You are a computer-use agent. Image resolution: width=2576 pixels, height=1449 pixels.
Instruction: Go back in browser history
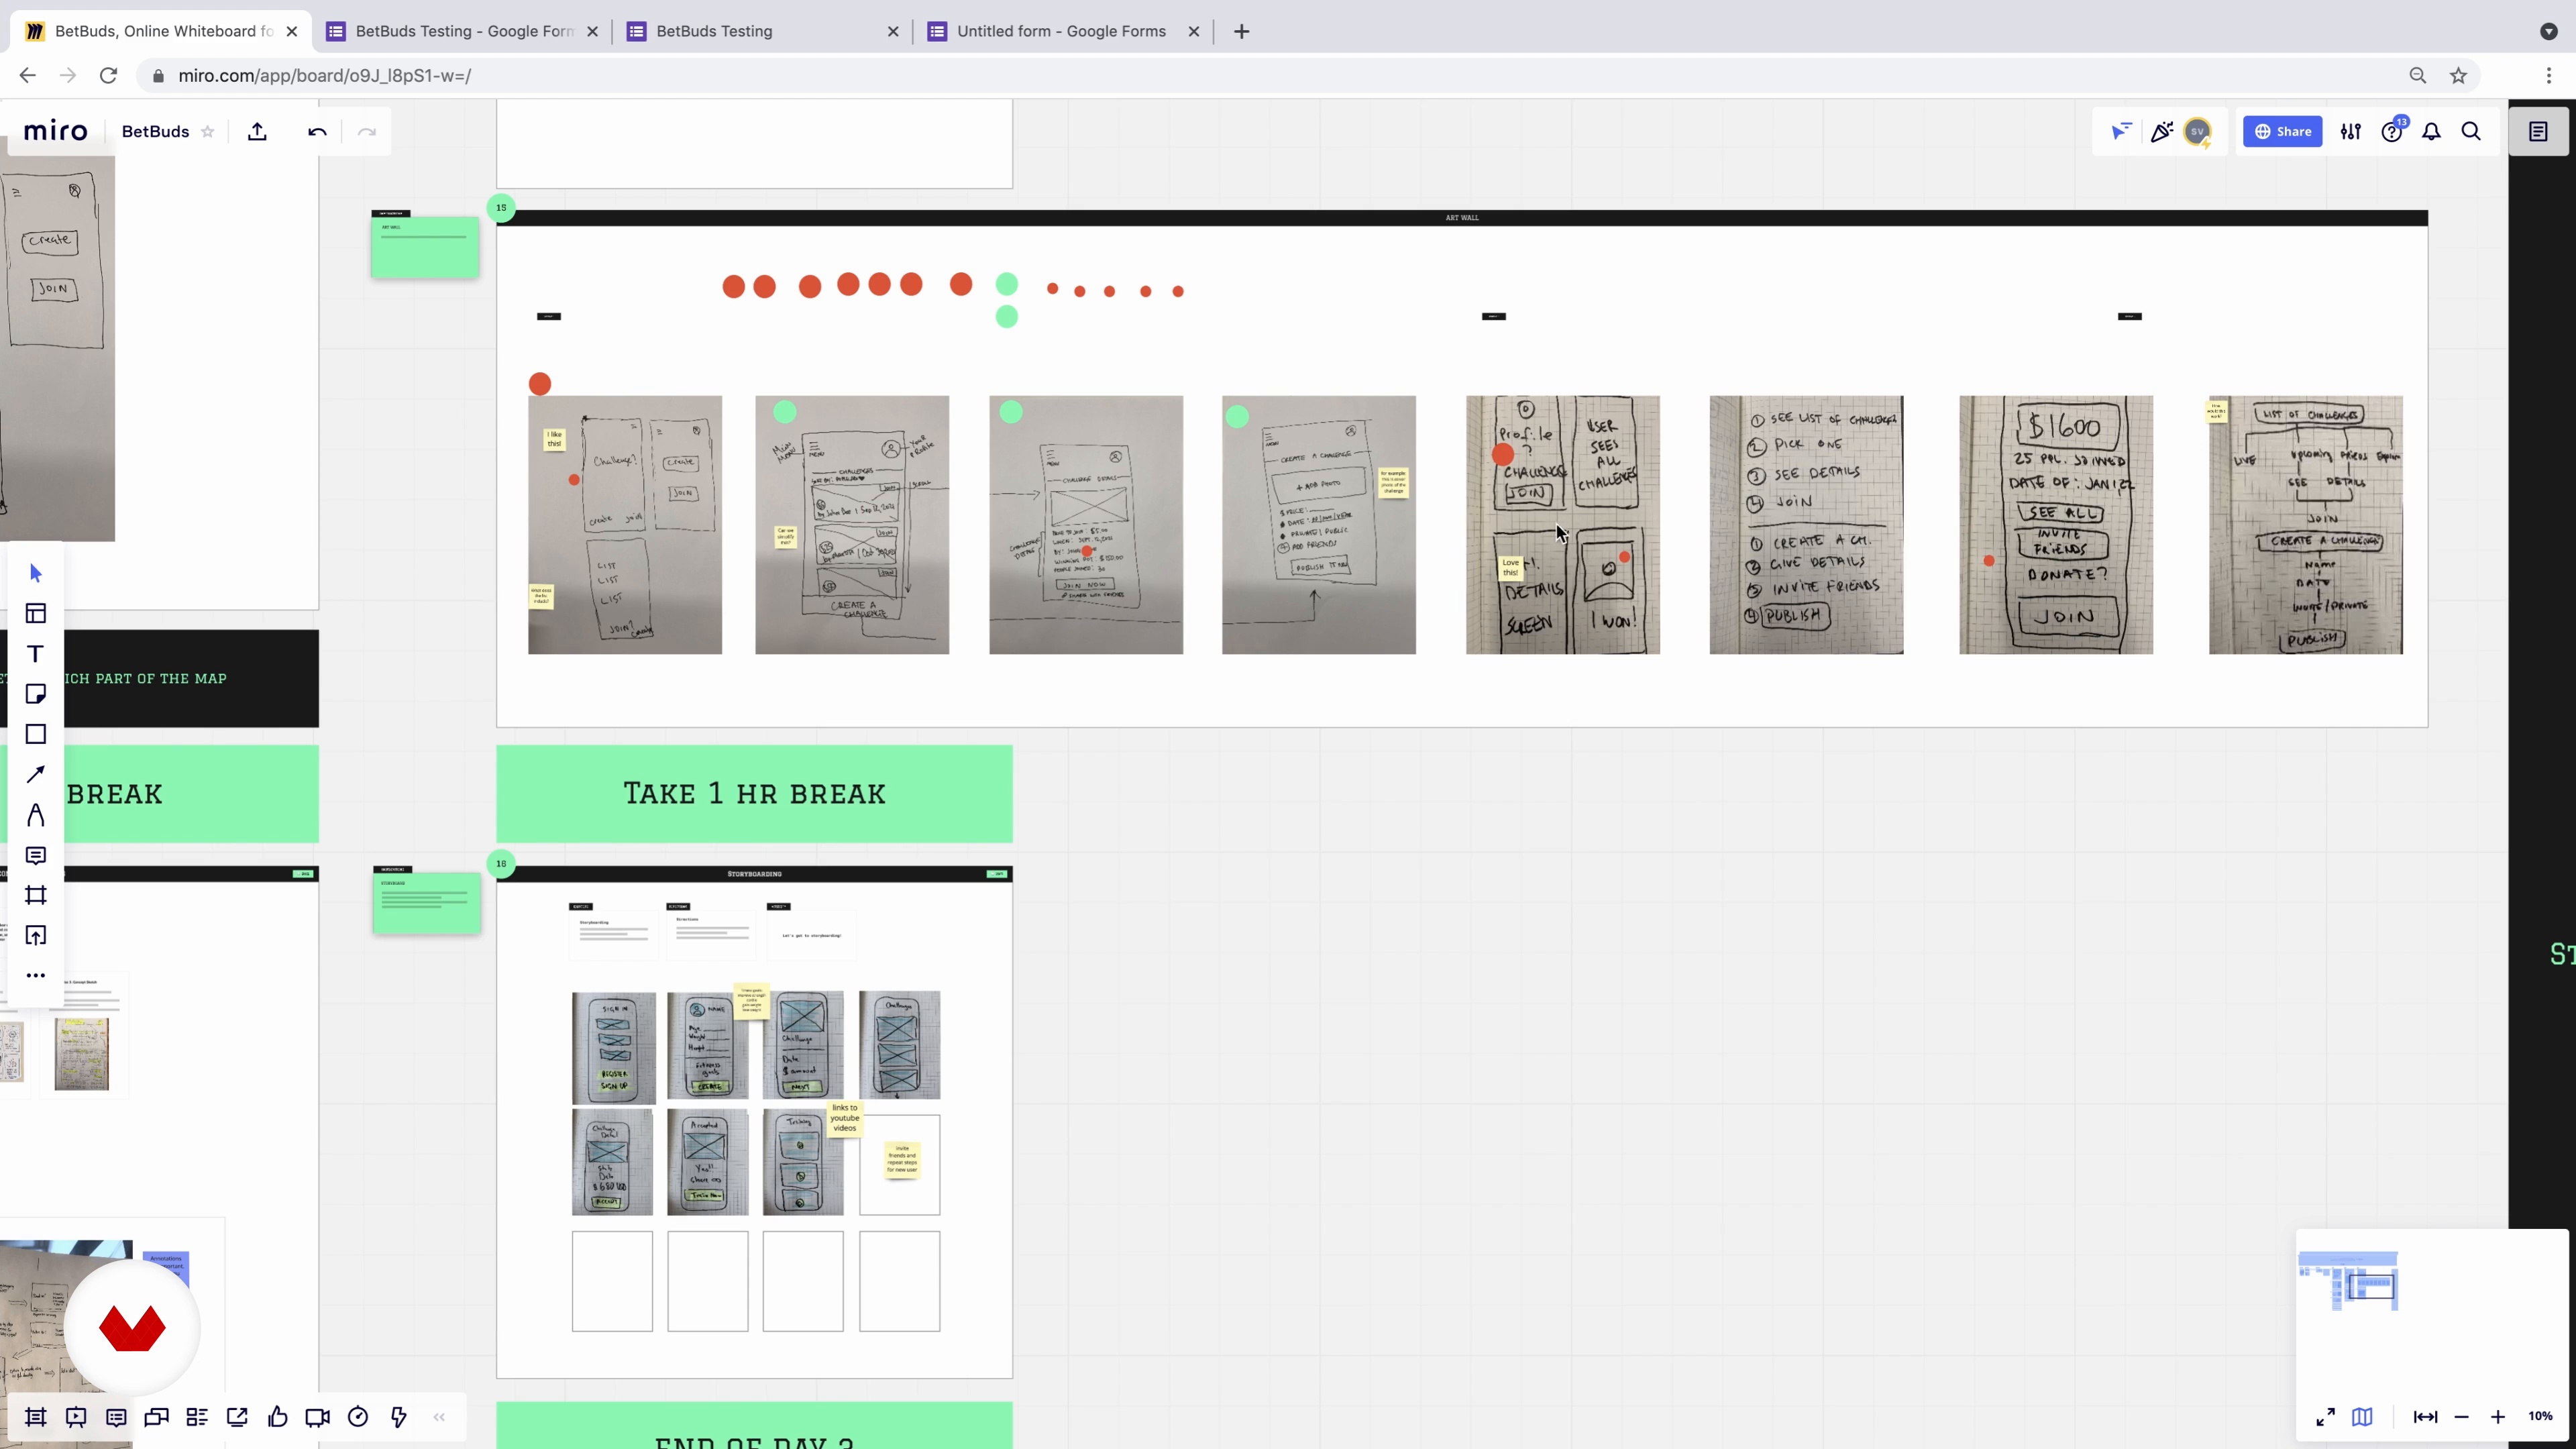(27, 75)
